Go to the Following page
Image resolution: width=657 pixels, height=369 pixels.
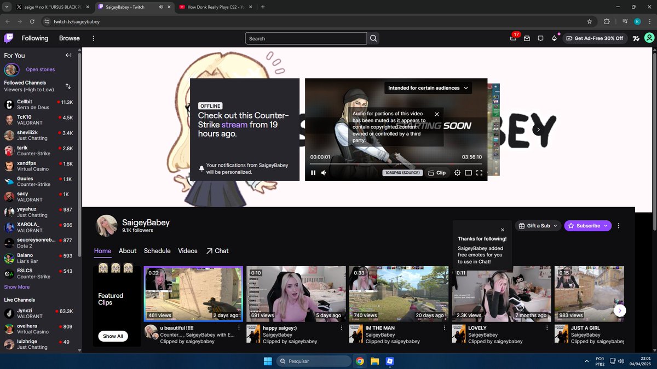coord(35,38)
